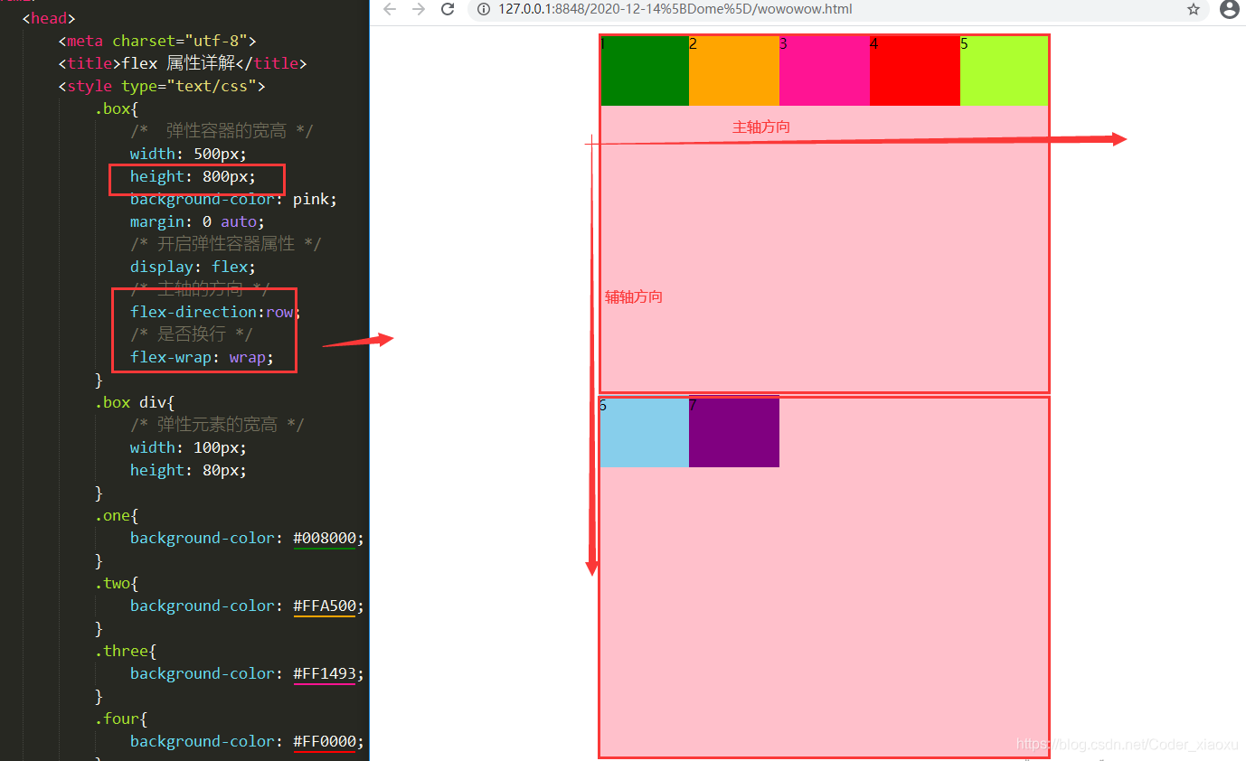Place cursor on the <head> tag line
This screenshot has height=761, width=1246.
(49, 18)
